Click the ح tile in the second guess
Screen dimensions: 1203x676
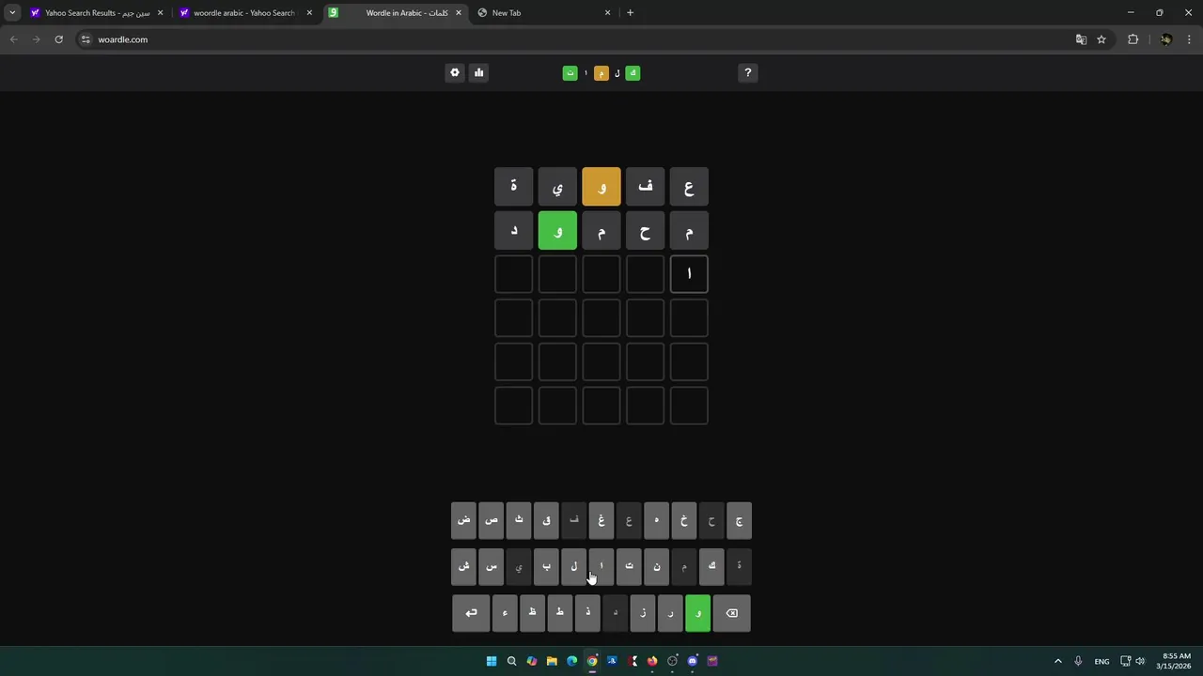646,231
